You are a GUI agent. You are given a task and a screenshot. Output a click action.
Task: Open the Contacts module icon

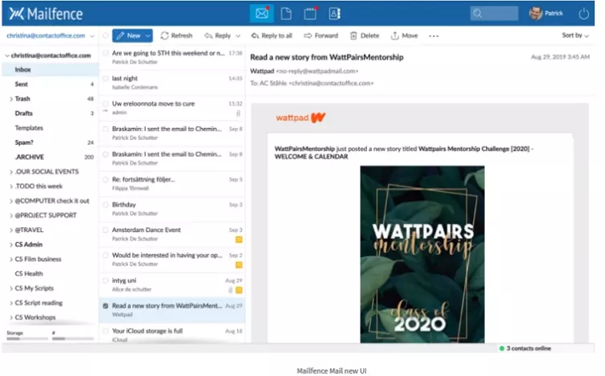(x=334, y=14)
